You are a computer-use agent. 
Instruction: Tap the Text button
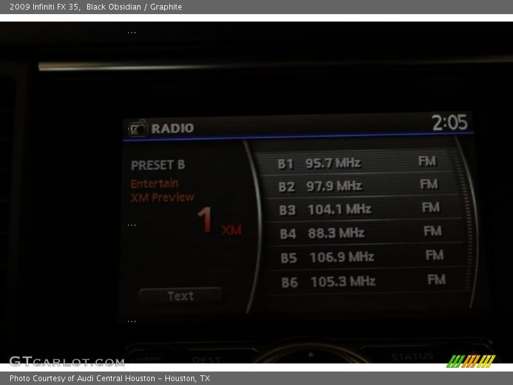(181, 296)
